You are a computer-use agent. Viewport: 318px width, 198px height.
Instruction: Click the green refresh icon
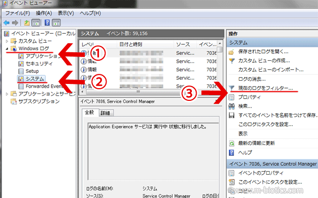tap(232, 144)
